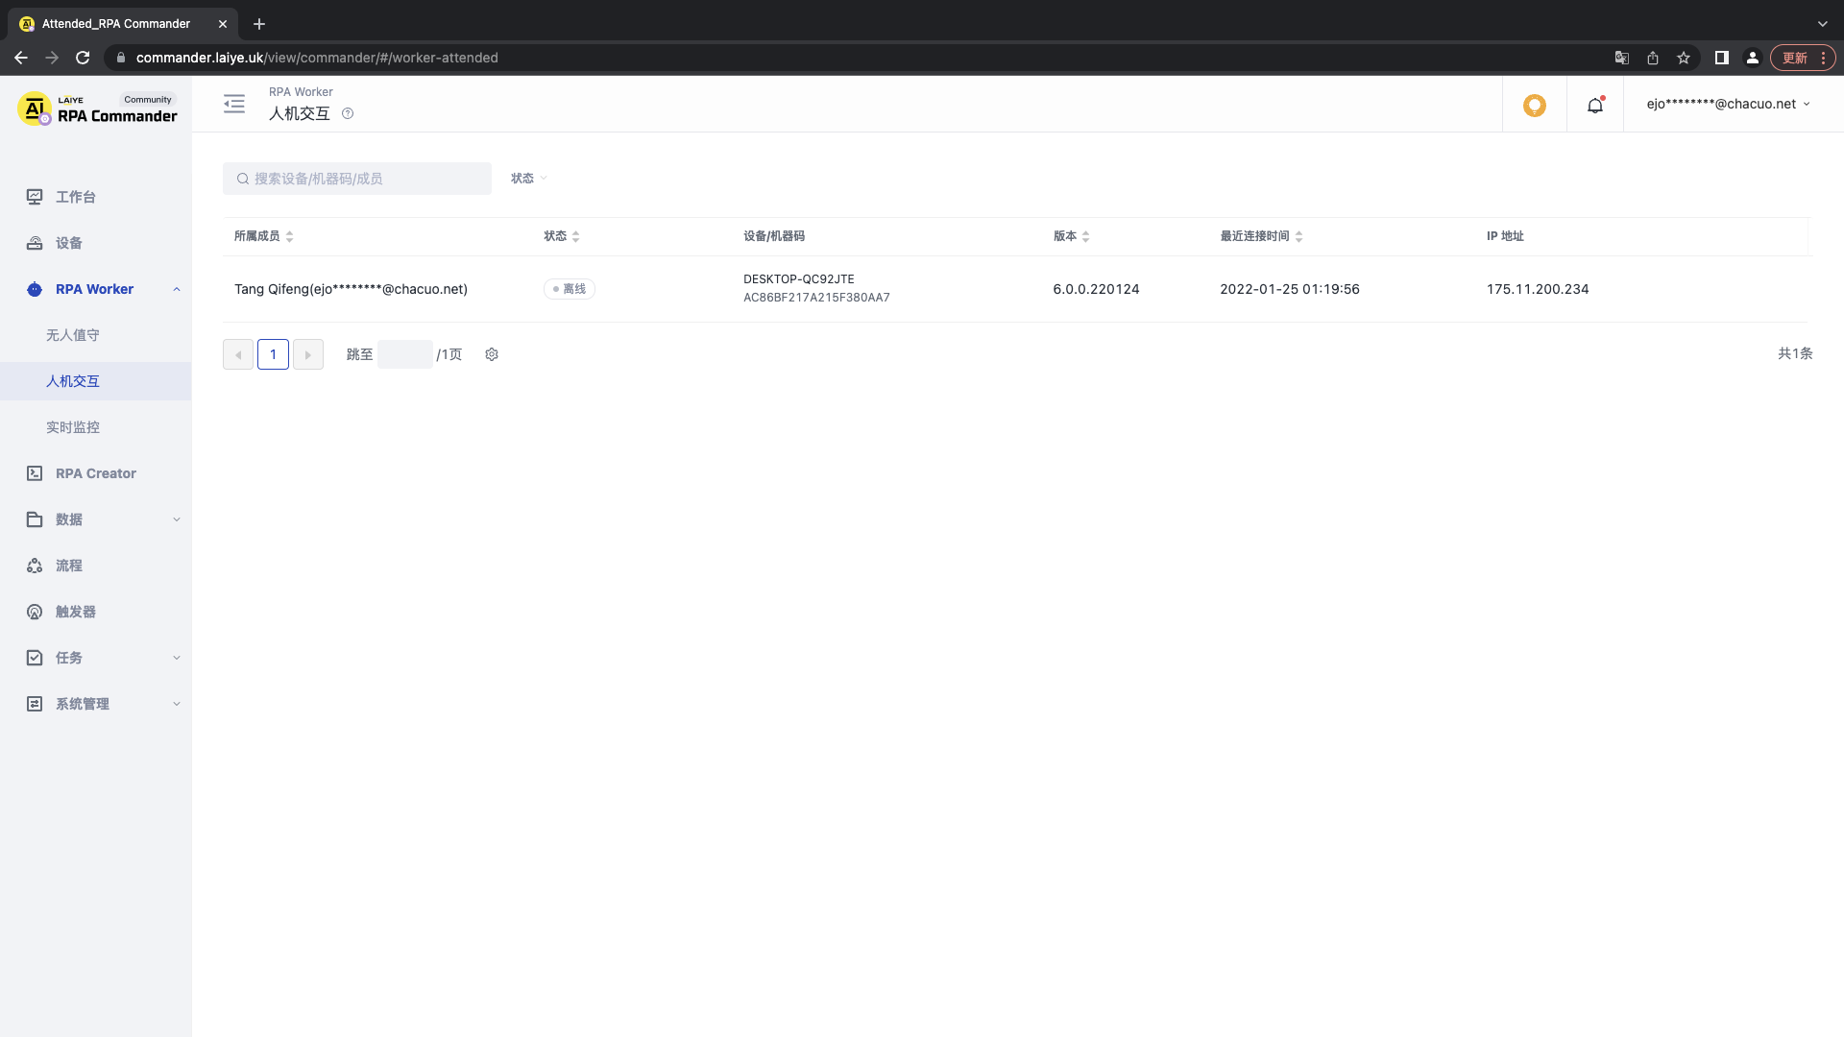Click browser share icon in address bar
This screenshot has width=1844, height=1037.
click(1653, 58)
